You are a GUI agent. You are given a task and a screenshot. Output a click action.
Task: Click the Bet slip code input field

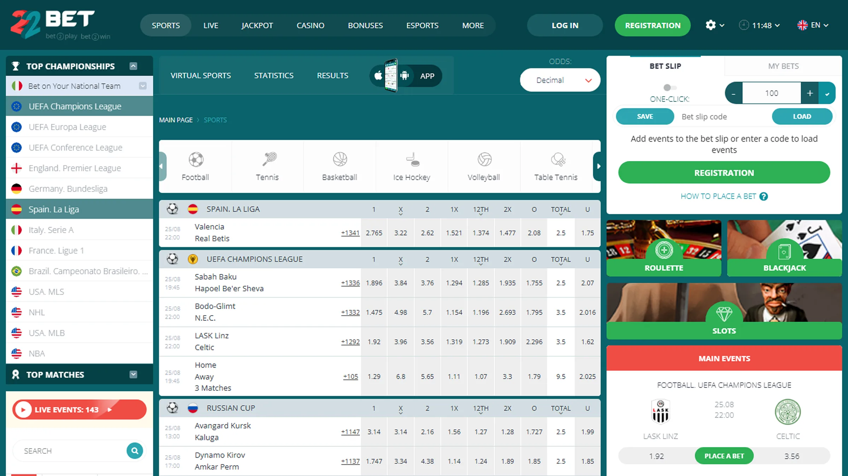pos(723,117)
